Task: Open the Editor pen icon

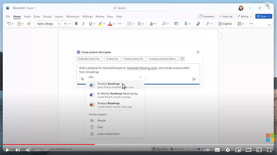Action: click(x=198, y=24)
